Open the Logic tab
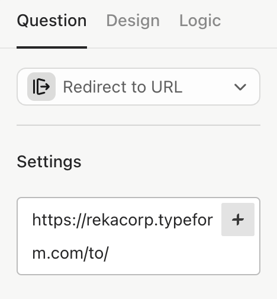 pyautogui.click(x=200, y=21)
